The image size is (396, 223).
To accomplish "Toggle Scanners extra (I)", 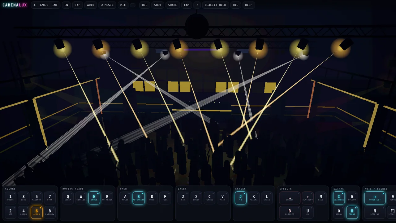I will click(339, 198).
